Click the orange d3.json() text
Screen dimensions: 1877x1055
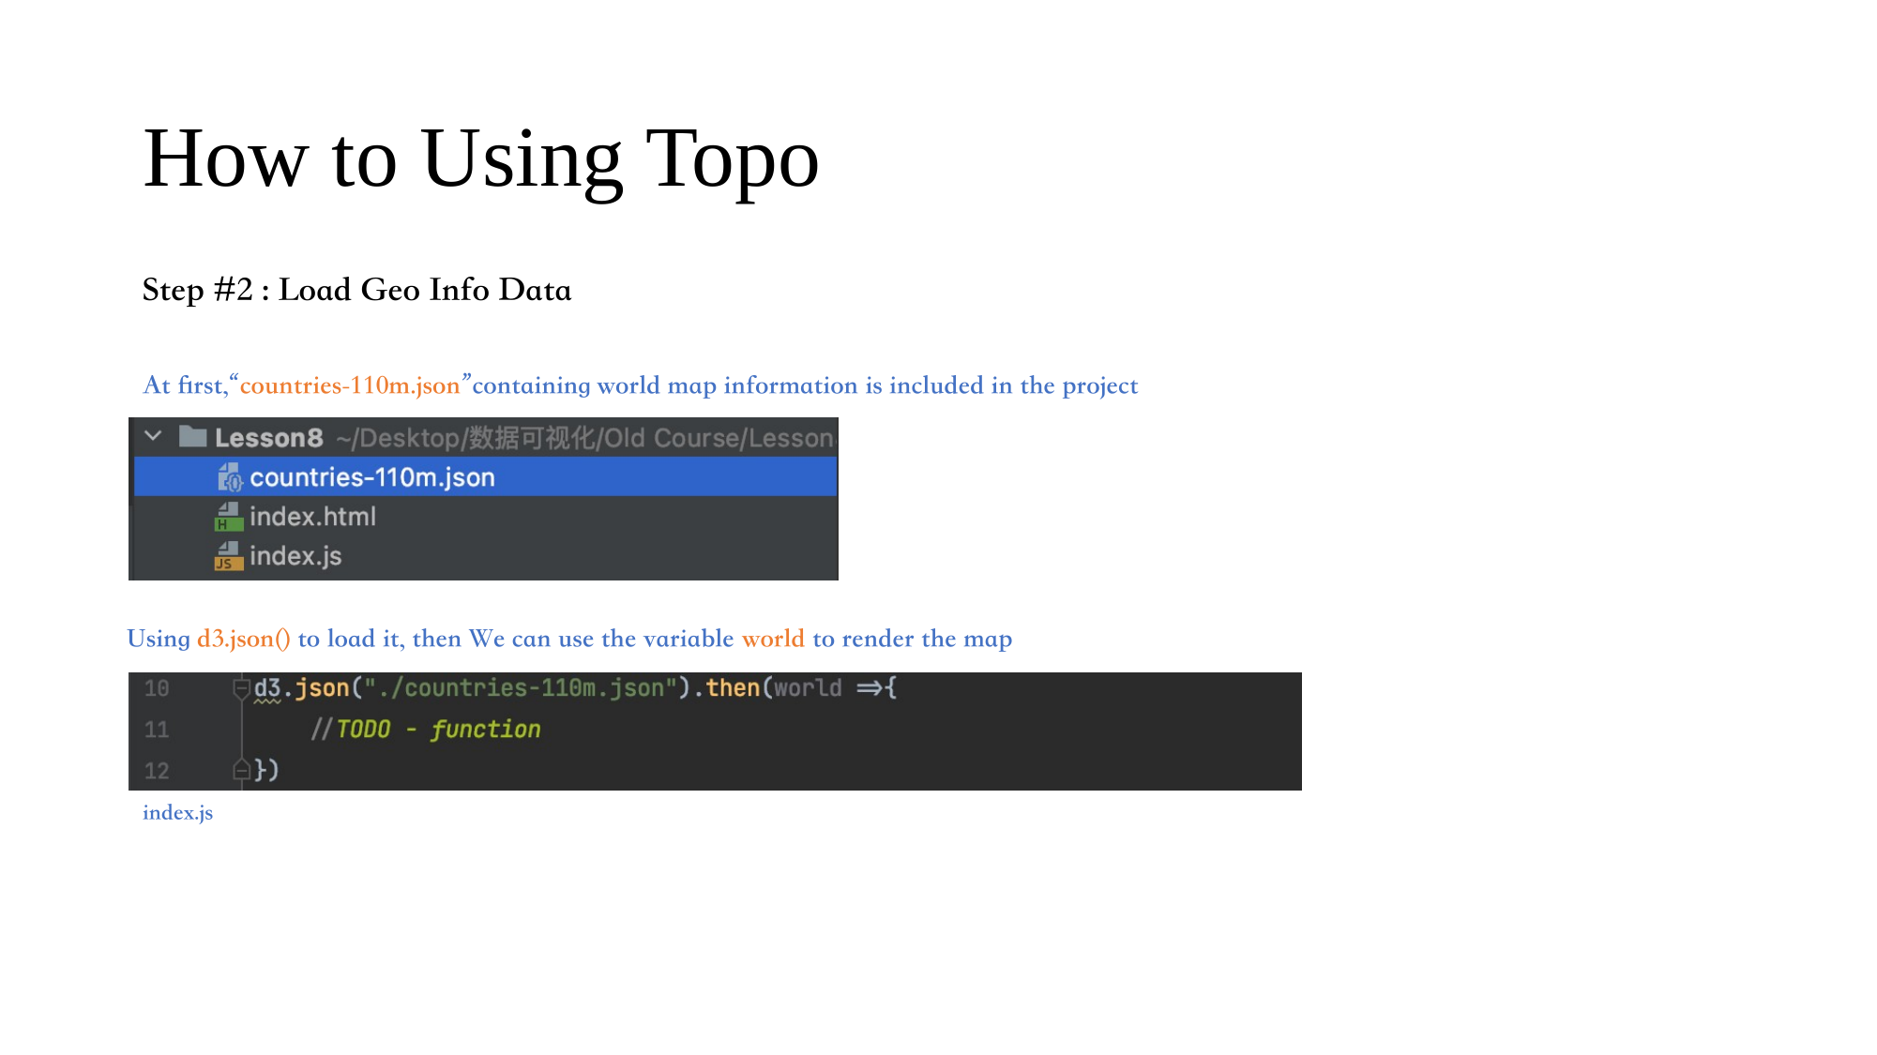pyautogui.click(x=244, y=639)
